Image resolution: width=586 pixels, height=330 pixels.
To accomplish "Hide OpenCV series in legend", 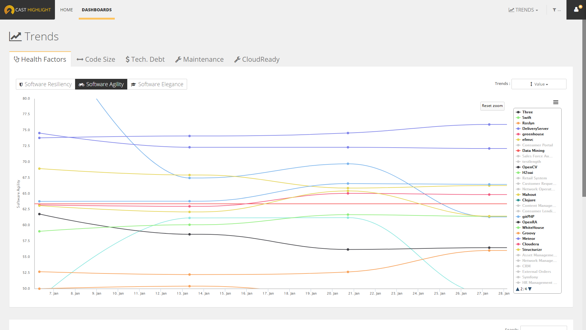I will pyautogui.click(x=527, y=167).
